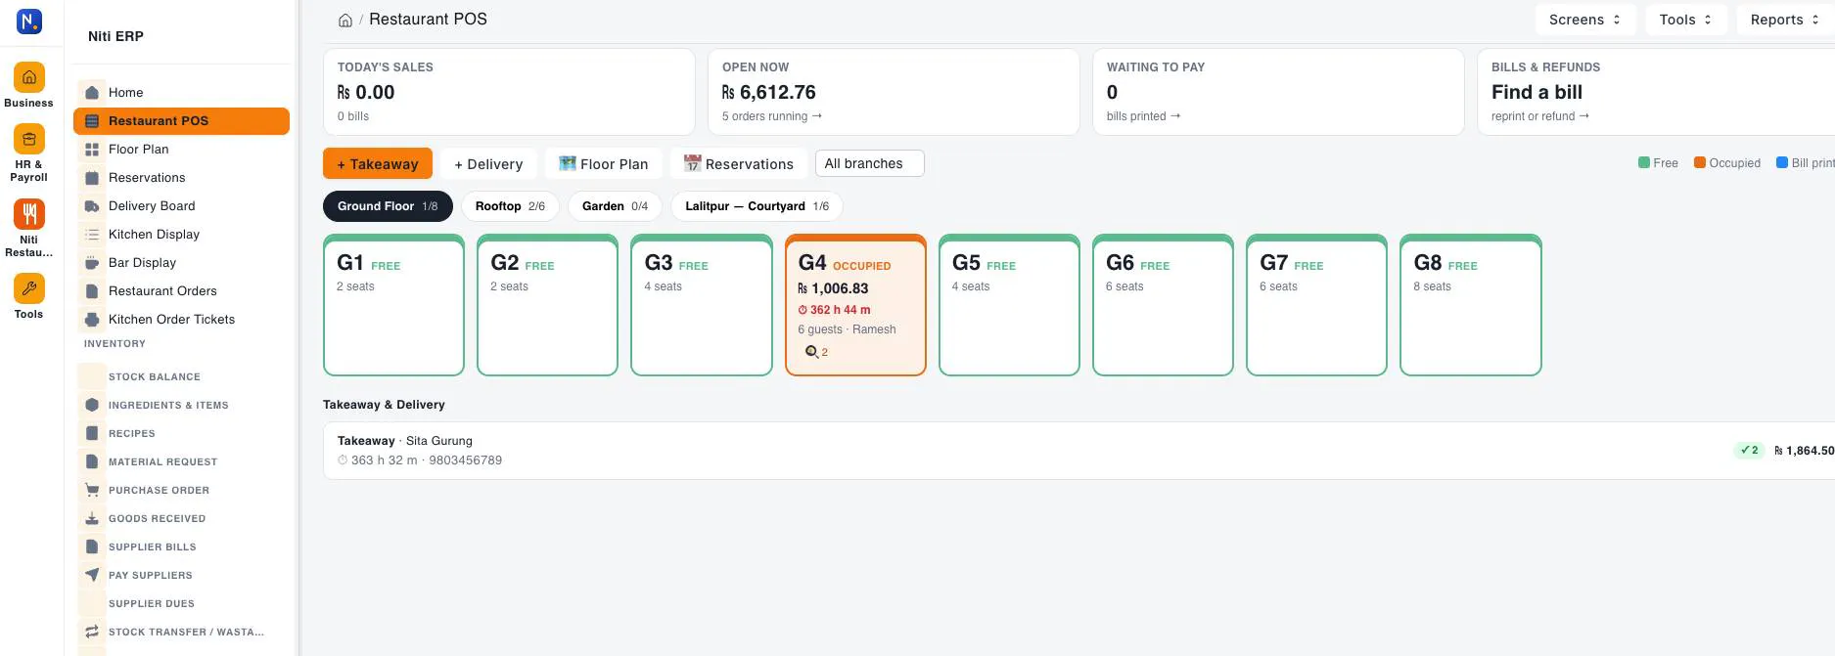Image resolution: width=1835 pixels, height=656 pixels.
Task: Open the Today's Sales summary card
Action: tap(509, 92)
